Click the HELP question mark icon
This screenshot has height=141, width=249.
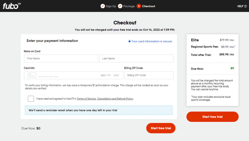245,6
